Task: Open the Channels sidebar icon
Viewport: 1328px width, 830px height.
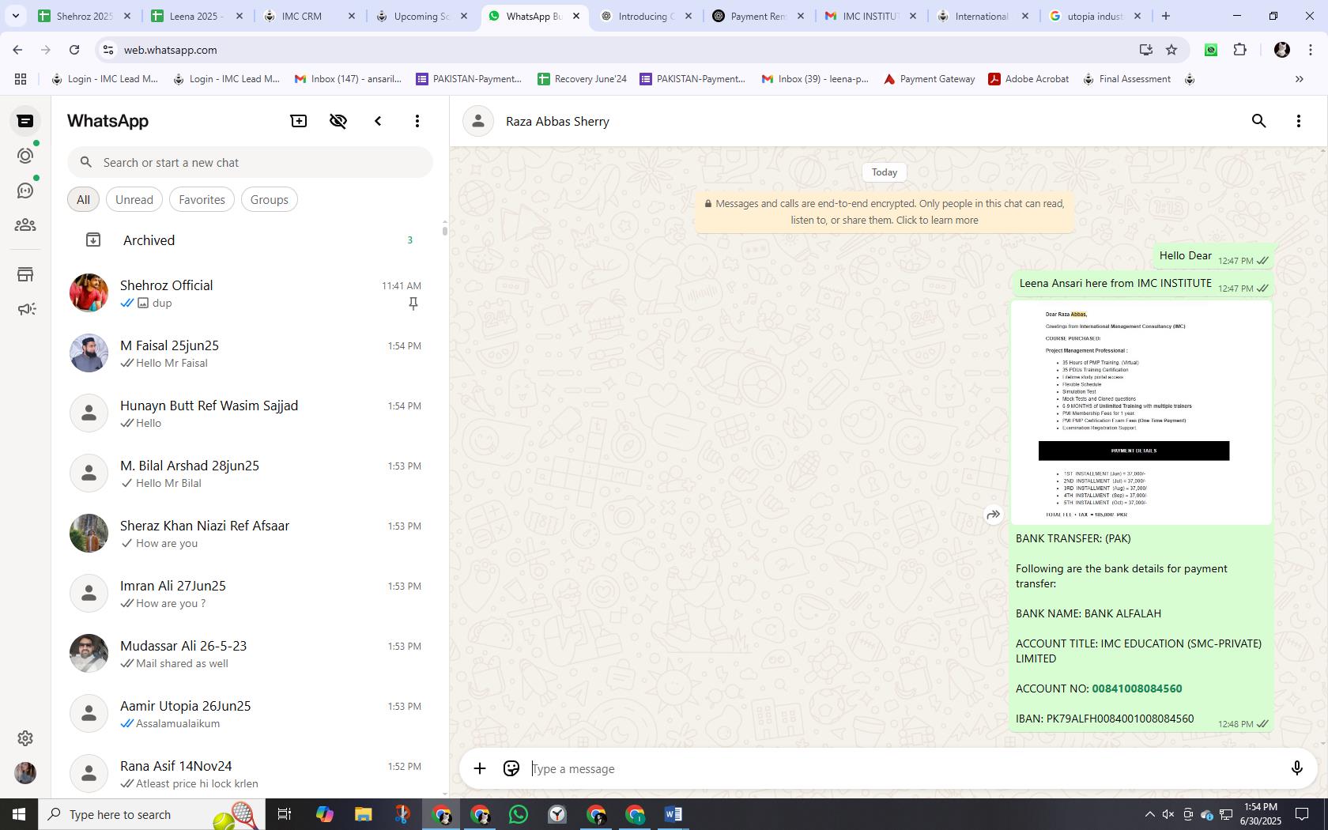Action: coord(25,191)
